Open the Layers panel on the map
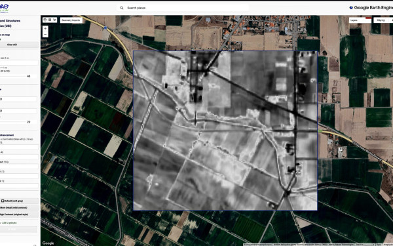This screenshot has height=246, width=393. coord(360,20)
